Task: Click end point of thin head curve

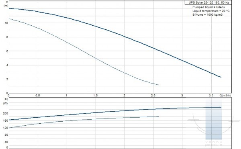Action: [x=159, y=85]
